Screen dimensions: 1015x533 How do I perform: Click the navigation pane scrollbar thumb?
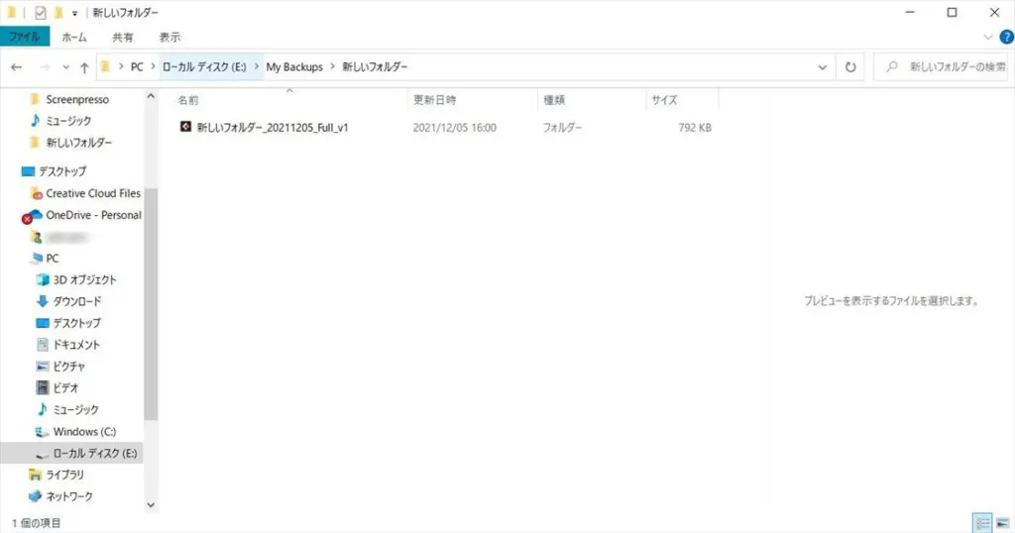pyautogui.click(x=151, y=304)
